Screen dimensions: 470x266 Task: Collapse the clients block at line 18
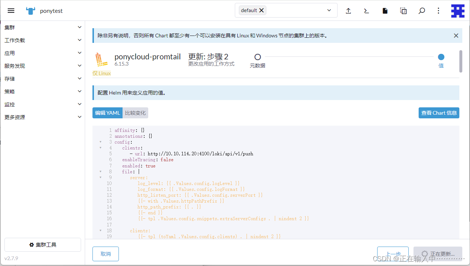[x=101, y=231]
